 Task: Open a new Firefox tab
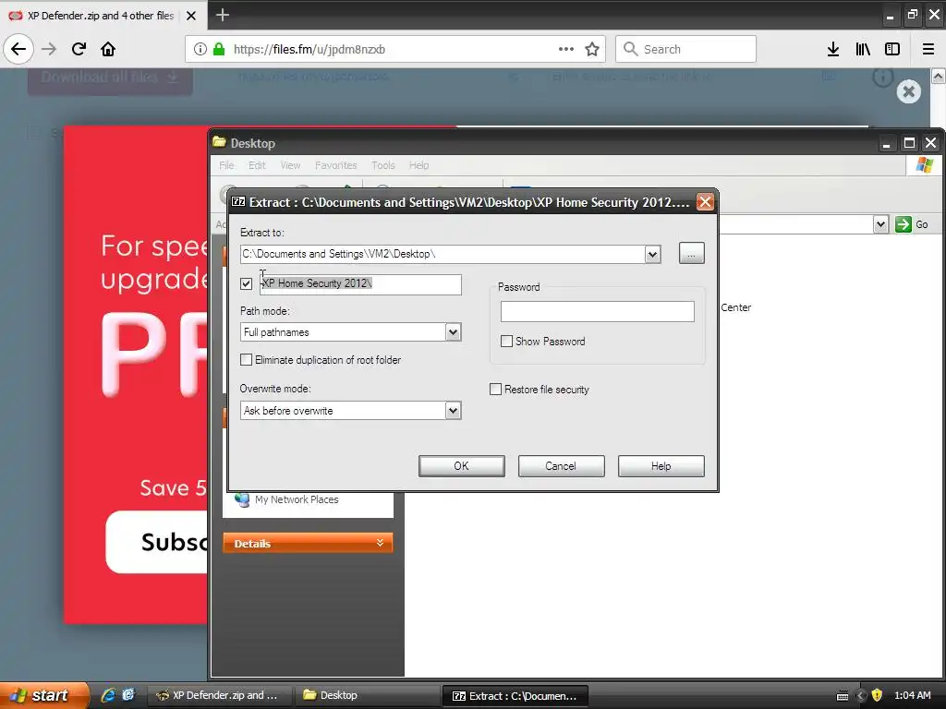(222, 15)
